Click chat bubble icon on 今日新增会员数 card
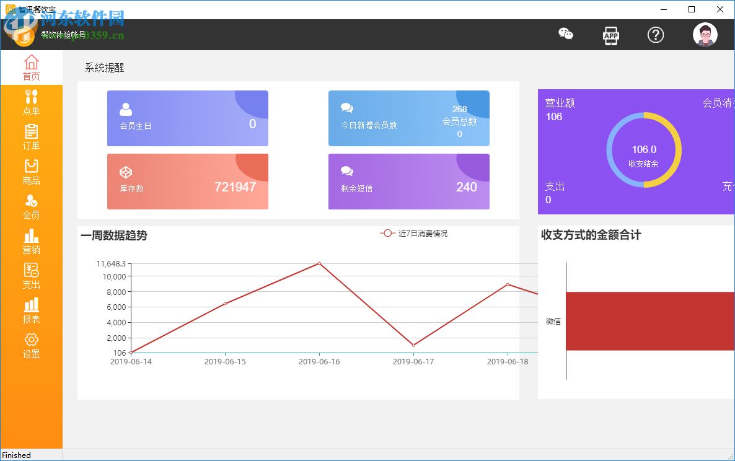 click(347, 108)
